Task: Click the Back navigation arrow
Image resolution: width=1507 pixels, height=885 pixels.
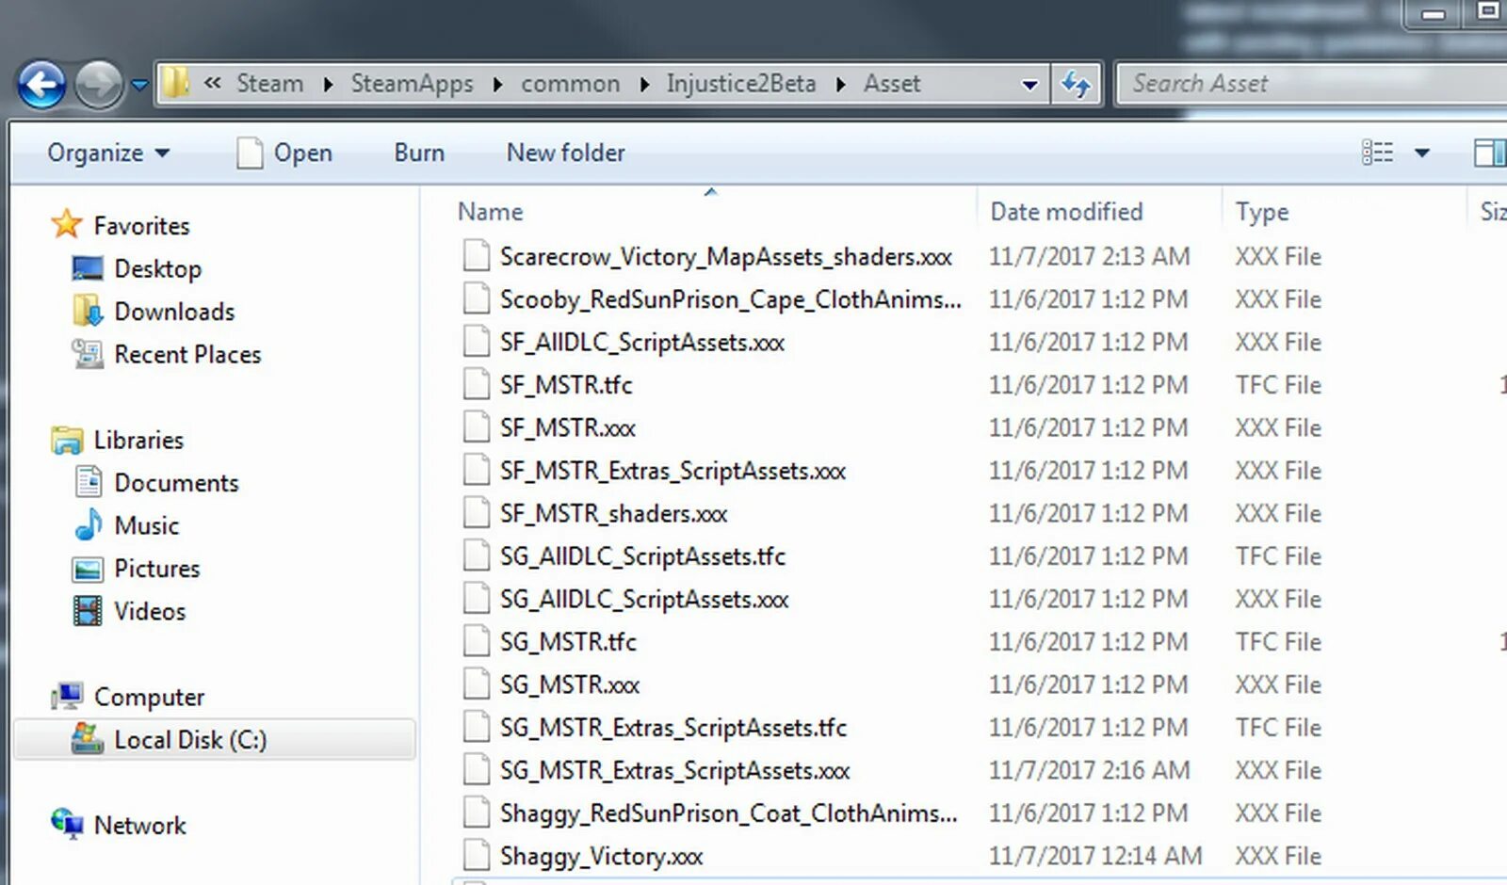Action: point(41,85)
